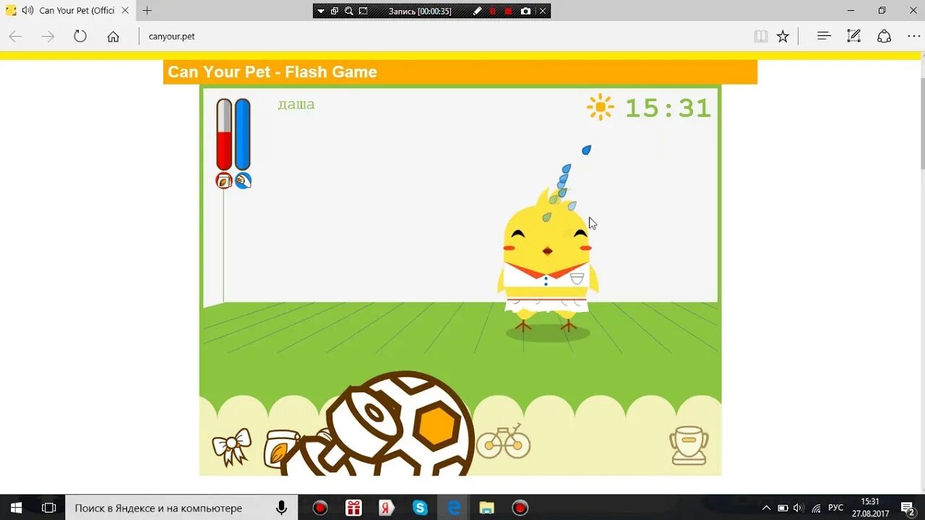The height and width of the screenshot is (520, 925).
Task: Open the screen recorder app after File Explorer
Action: [x=520, y=508]
